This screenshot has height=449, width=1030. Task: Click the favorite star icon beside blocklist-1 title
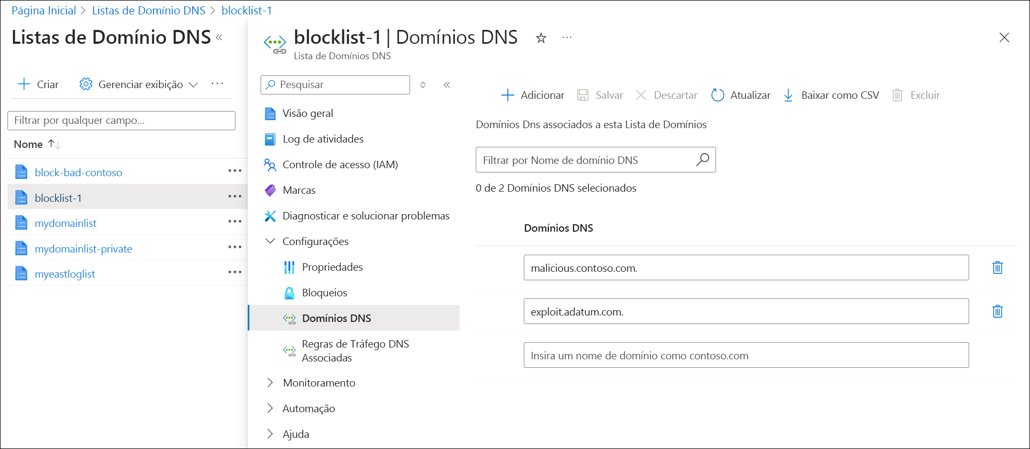541,38
